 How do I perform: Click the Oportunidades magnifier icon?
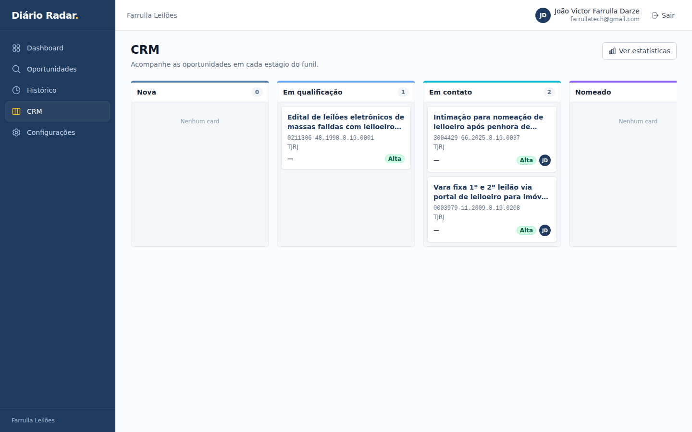pyautogui.click(x=16, y=69)
